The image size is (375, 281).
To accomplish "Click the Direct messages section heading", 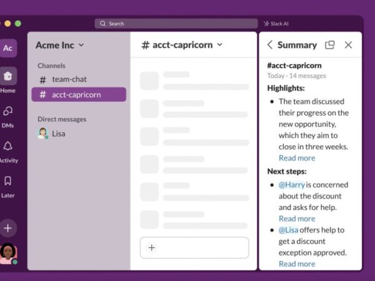I will 62,119.
